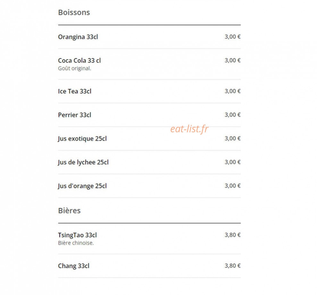317x295 pixels.
Task: Pick Jus d'orange 25cl
Action: (x=149, y=186)
